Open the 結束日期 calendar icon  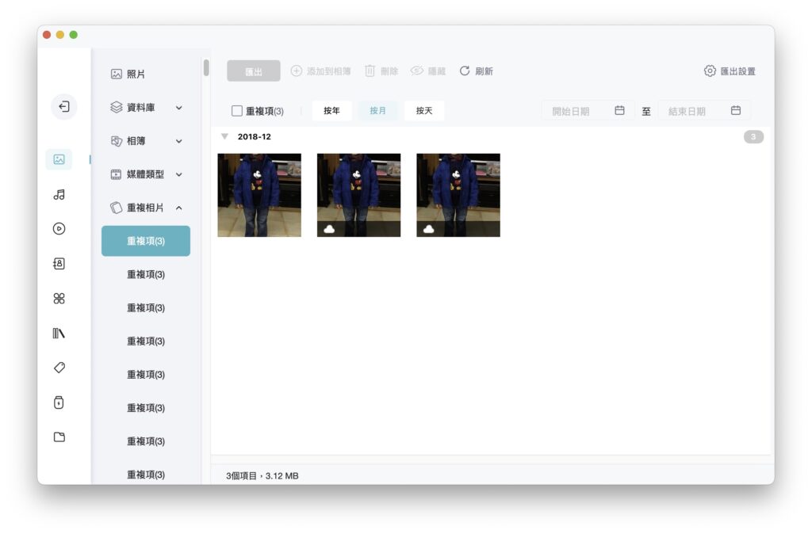point(736,110)
